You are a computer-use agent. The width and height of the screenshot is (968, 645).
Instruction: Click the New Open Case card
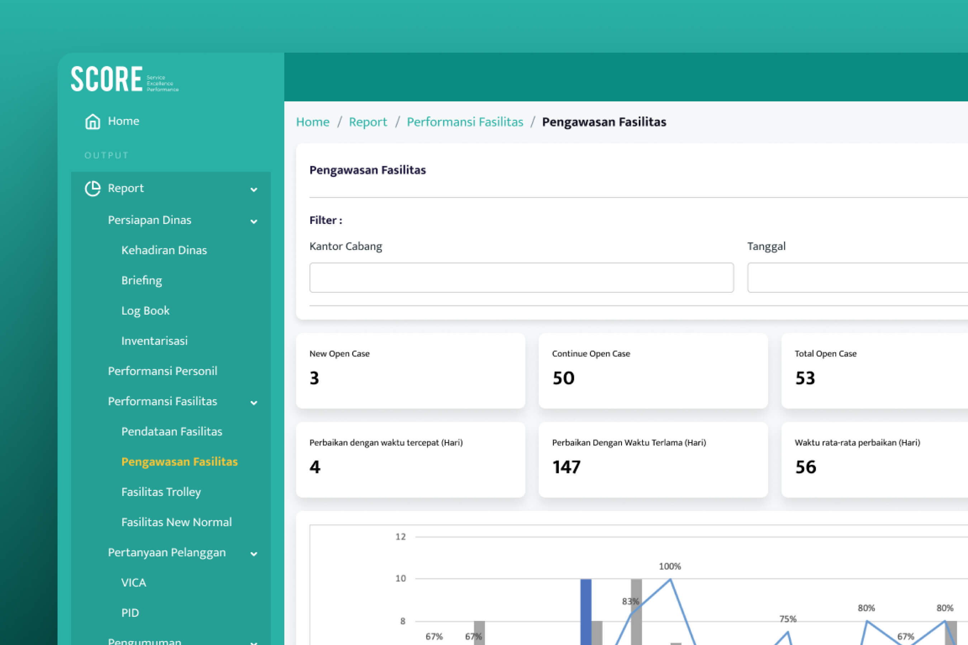[x=411, y=371]
